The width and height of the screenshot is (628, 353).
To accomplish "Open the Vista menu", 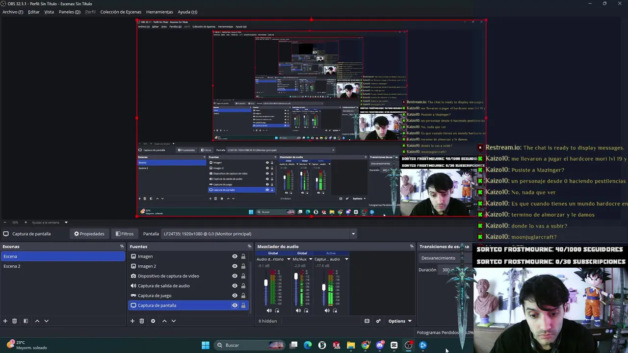I will click(49, 12).
